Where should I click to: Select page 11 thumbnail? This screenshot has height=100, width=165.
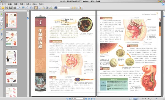[x=11, y=57]
